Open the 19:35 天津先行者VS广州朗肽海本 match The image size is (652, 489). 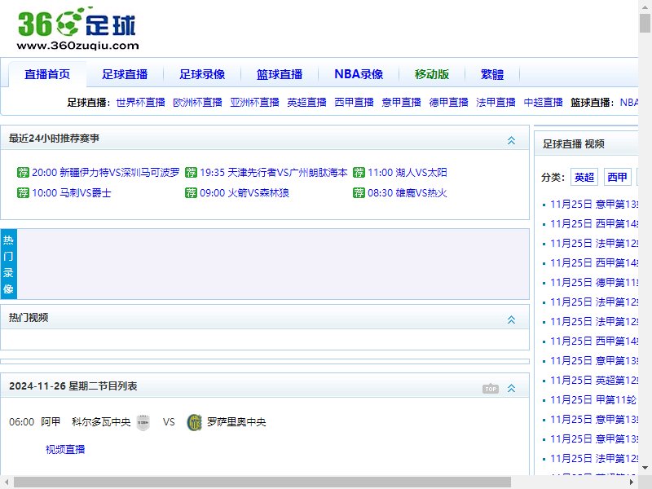tap(274, 172)
